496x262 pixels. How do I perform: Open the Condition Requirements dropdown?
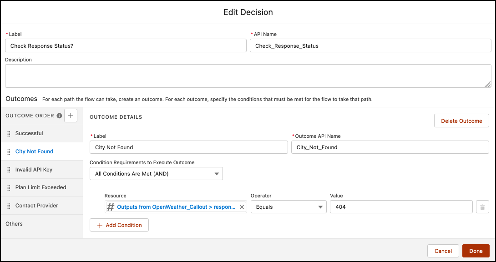click(156, 173)
